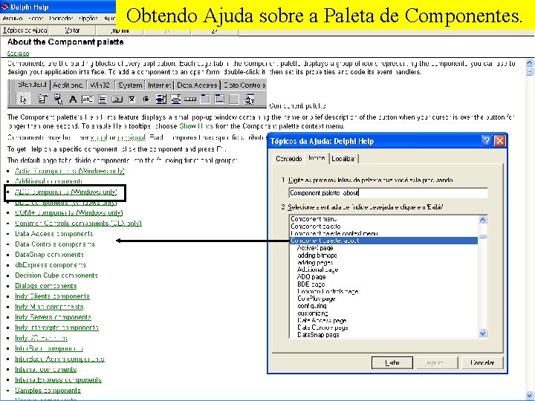535x401 pixels.
Task: Open the Decision Cube components link
Action: [x=56, y=276]
